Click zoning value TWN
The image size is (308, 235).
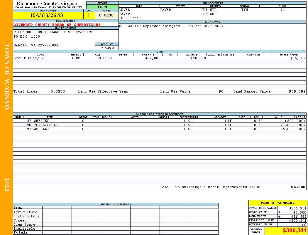[x=245, y=10]
